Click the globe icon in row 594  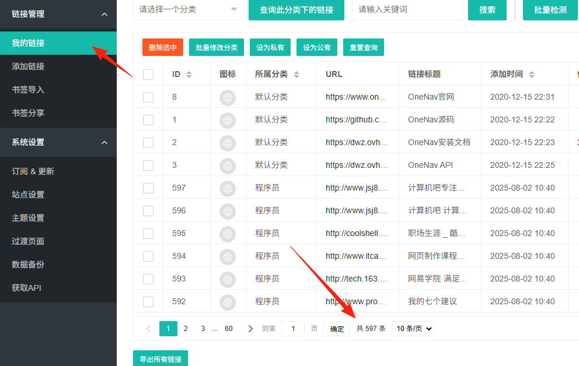click(x=228, y=257)
